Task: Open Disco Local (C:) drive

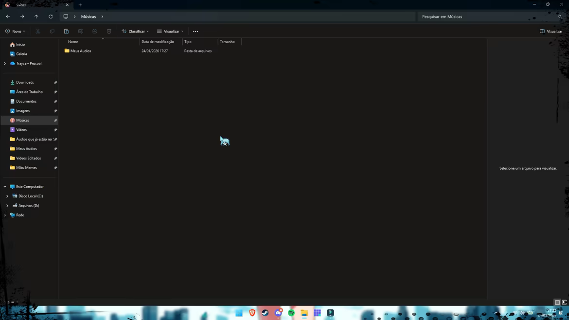Action: pos(31,196)
